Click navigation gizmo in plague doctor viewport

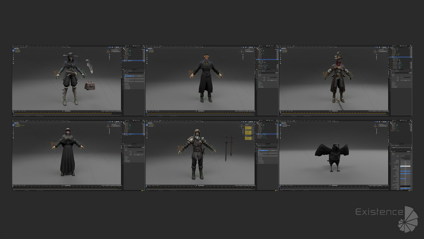[x=108, y=52]
